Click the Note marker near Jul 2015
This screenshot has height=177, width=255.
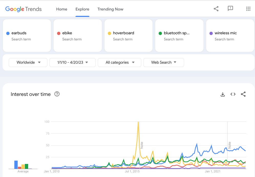pos(142,145)
